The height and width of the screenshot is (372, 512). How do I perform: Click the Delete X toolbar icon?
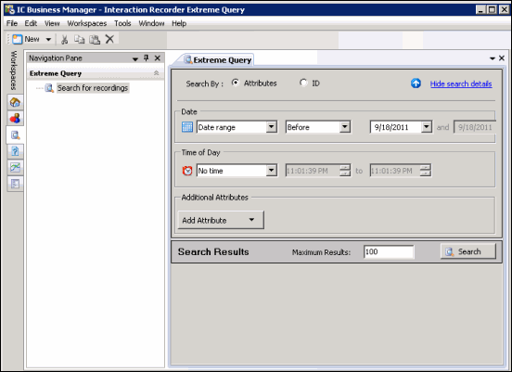109,39
